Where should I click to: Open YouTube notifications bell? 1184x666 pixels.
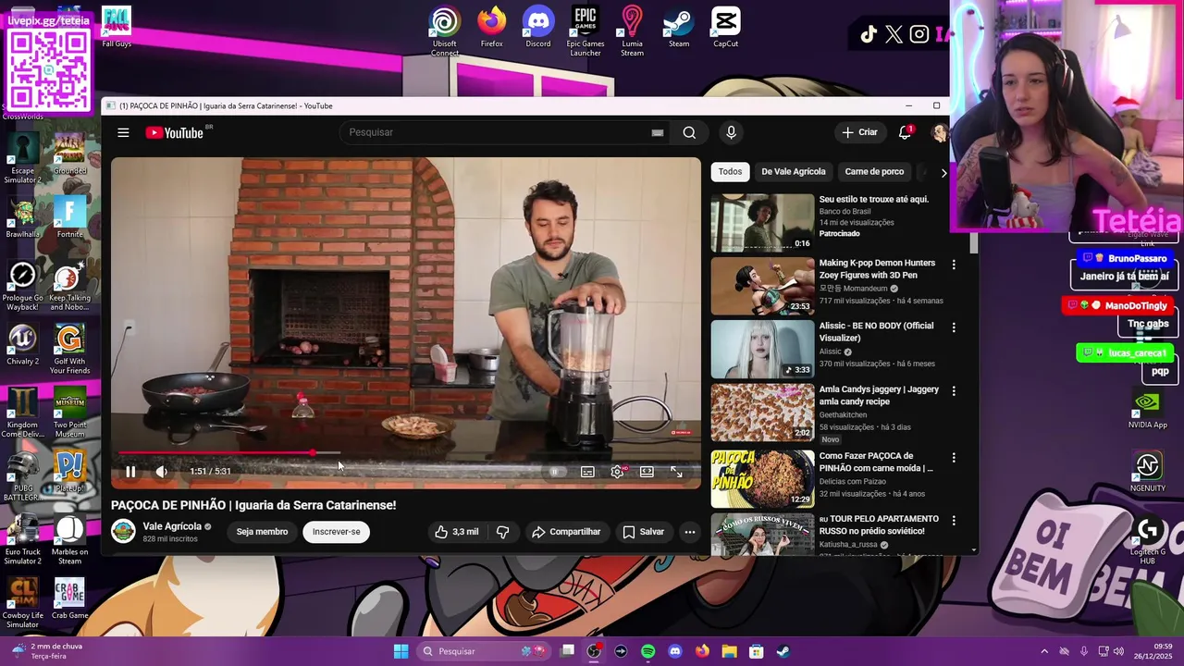pos(906,132)
